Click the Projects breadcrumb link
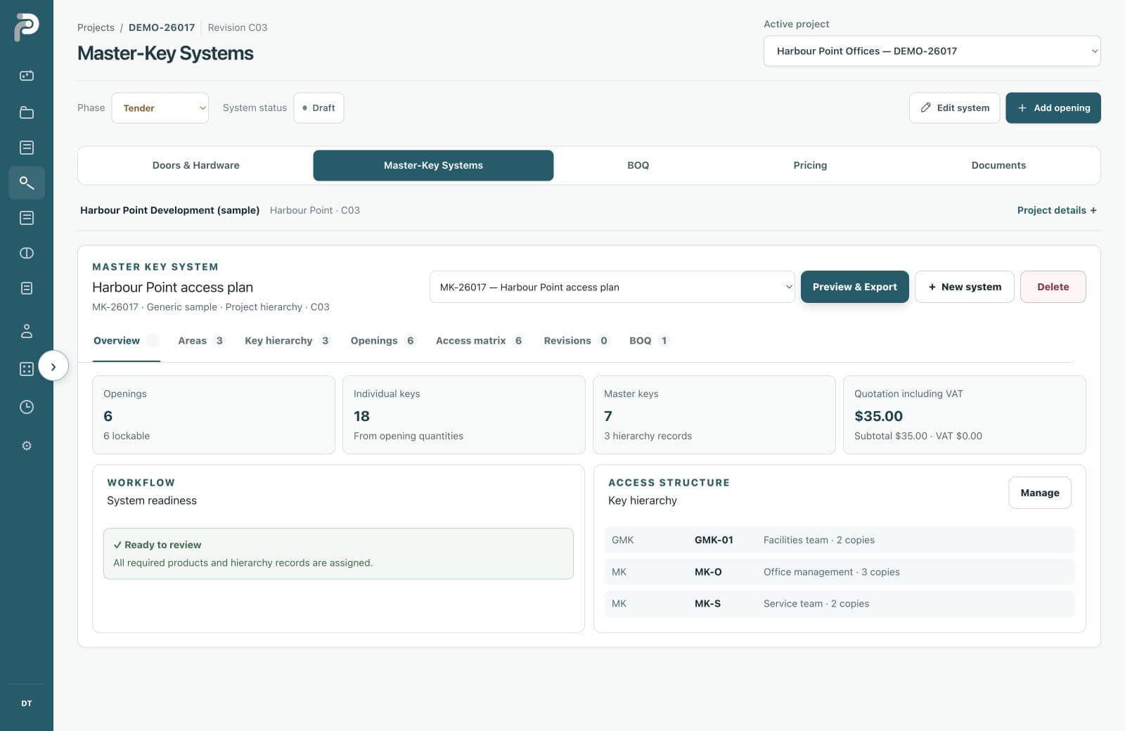 click(x=96, y=27)
